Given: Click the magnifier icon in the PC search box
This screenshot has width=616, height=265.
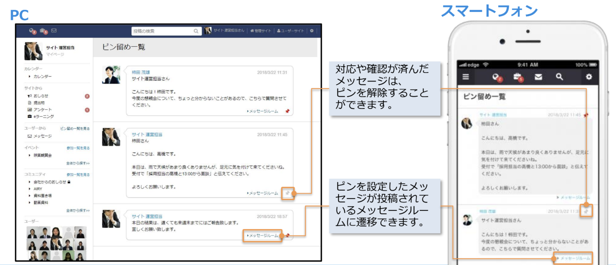Looking at the screenshot, I should click(196, 31).
